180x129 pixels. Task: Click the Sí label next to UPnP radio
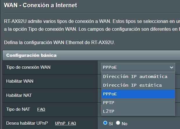tap(111, 123)
